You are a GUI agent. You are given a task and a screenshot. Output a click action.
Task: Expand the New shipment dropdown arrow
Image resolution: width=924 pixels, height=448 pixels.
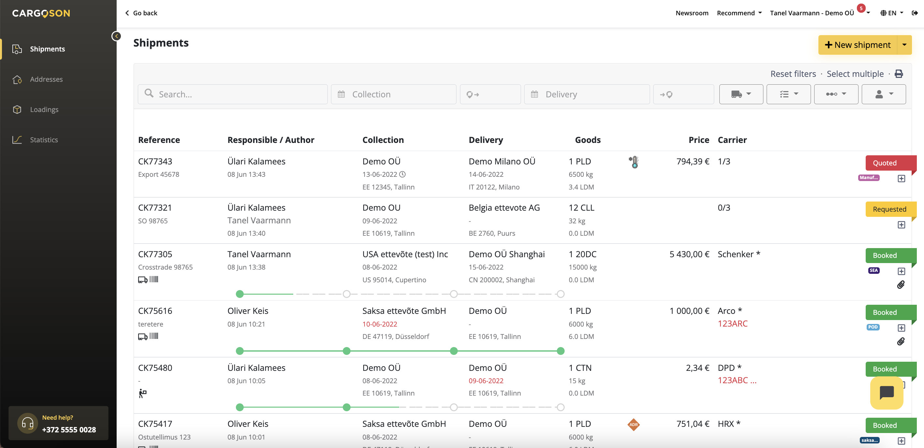tap(904, 45)
